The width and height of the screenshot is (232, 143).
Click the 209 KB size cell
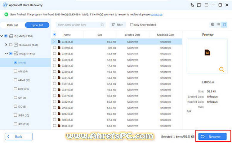(112, 48)
